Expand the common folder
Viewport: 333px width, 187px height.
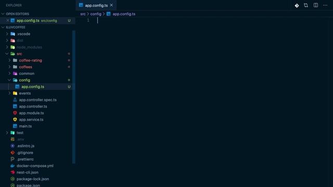(x=9, y=73)
